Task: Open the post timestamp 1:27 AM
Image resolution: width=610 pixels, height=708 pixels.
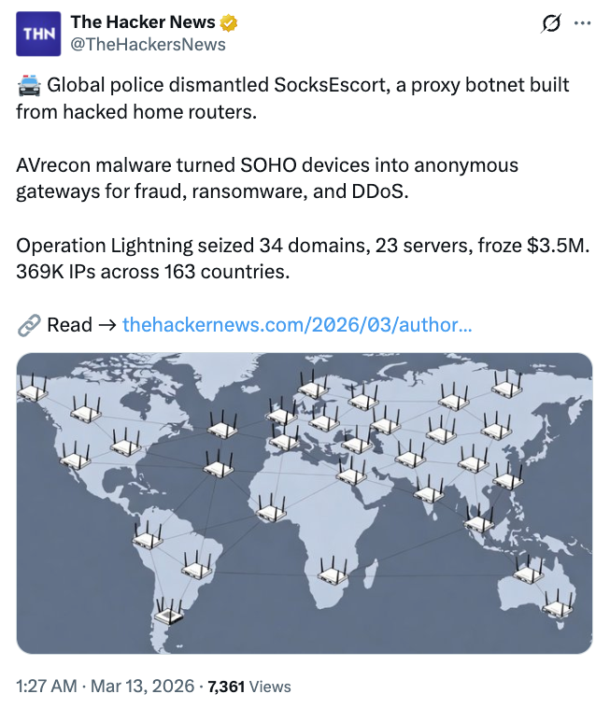Action: [47, 687]
